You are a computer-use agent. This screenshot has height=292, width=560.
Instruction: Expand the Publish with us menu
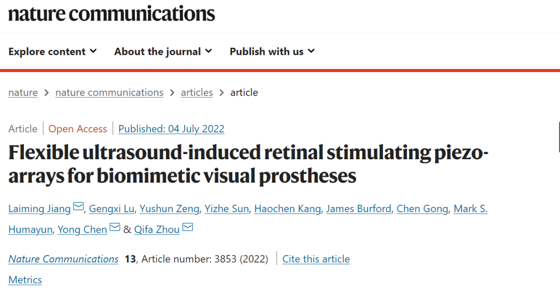coord(272,51)
